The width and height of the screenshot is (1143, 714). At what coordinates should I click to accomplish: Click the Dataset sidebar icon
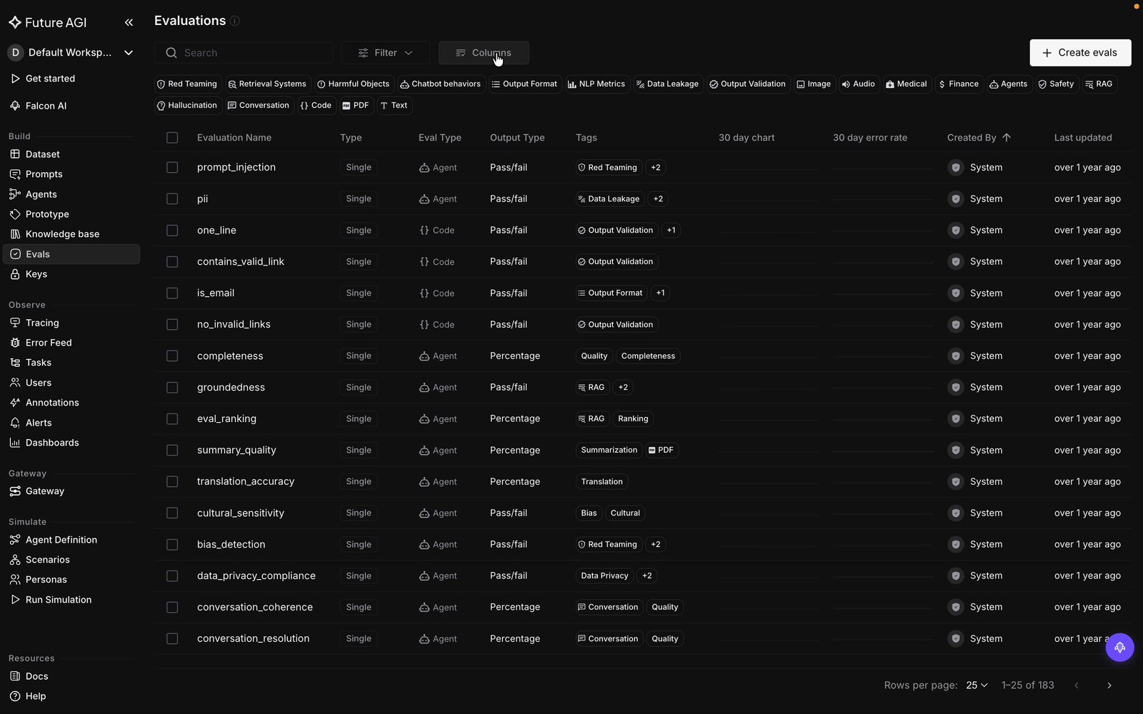pyautogui.click(x=15, y=154)
